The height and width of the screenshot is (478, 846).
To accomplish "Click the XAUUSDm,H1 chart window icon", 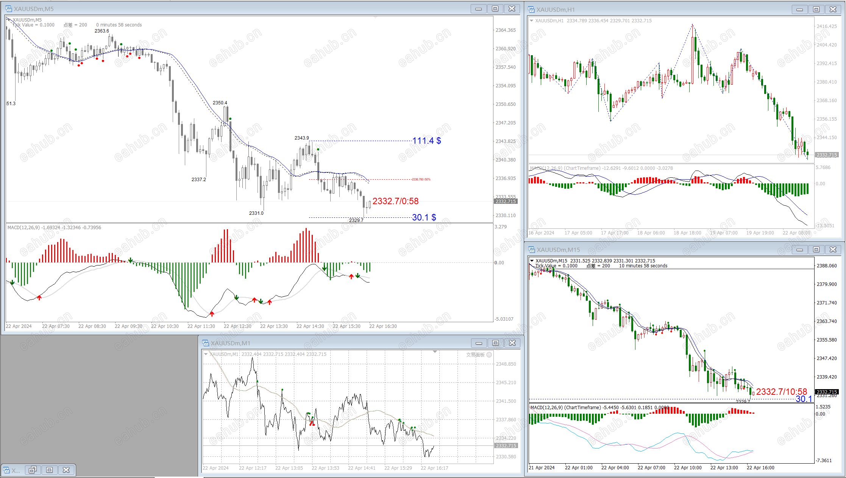I will coord(531,9).
